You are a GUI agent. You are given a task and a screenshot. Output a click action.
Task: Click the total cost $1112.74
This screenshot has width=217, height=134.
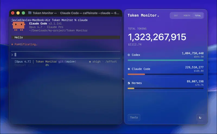point(135,45)
